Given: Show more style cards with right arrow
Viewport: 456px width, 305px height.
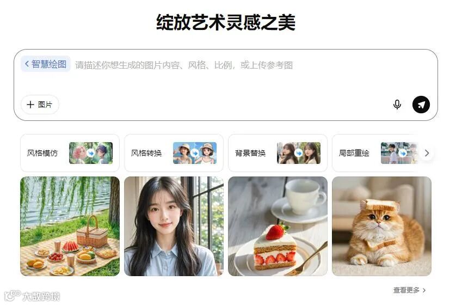Looking at the screenshot, I should point(427,153).
